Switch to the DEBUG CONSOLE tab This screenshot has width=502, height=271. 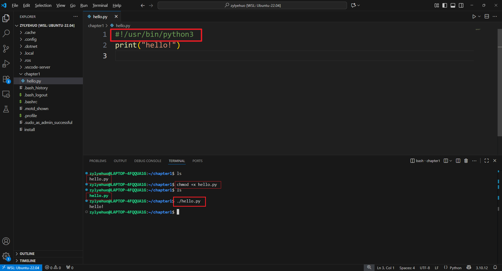pyautogui.click(x=148, y=161)
